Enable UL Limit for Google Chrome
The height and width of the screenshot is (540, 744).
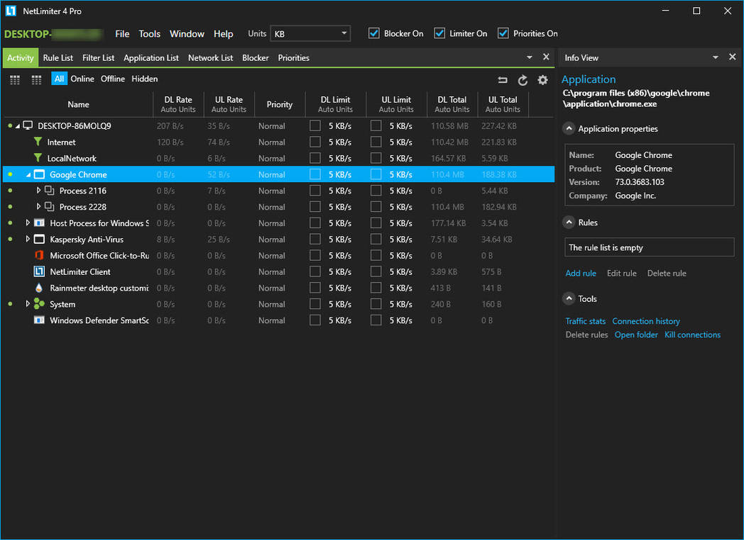(x=376, y=174)
